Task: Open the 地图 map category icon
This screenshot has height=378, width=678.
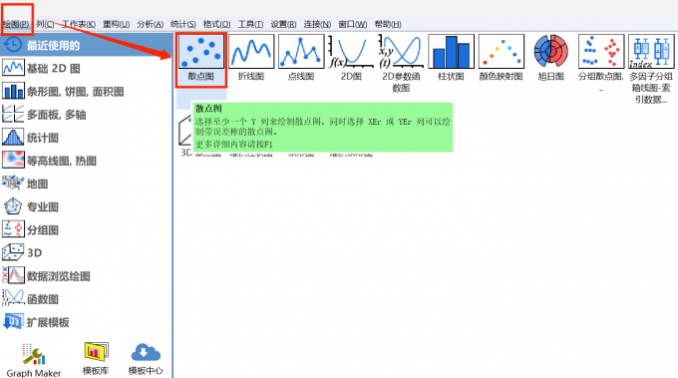Action: click(x=13, y=184)
